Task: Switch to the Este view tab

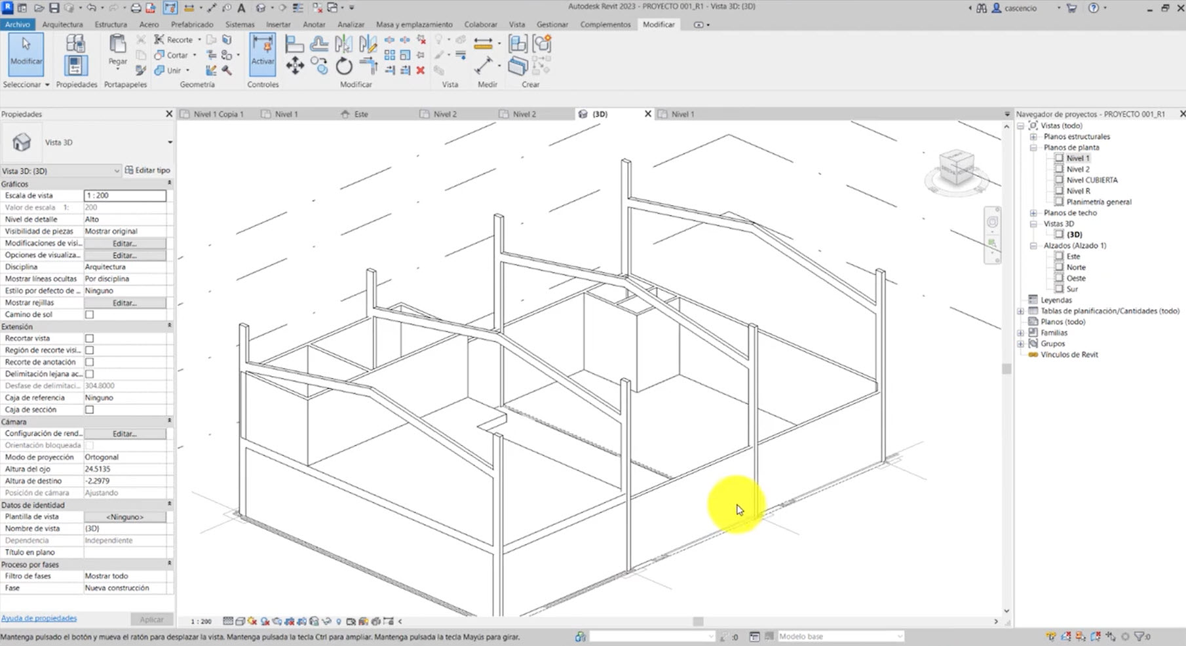Action: [360, 114]
